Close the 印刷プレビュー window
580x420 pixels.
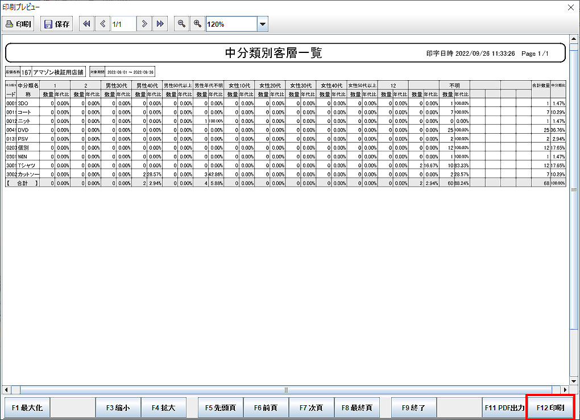571,6
